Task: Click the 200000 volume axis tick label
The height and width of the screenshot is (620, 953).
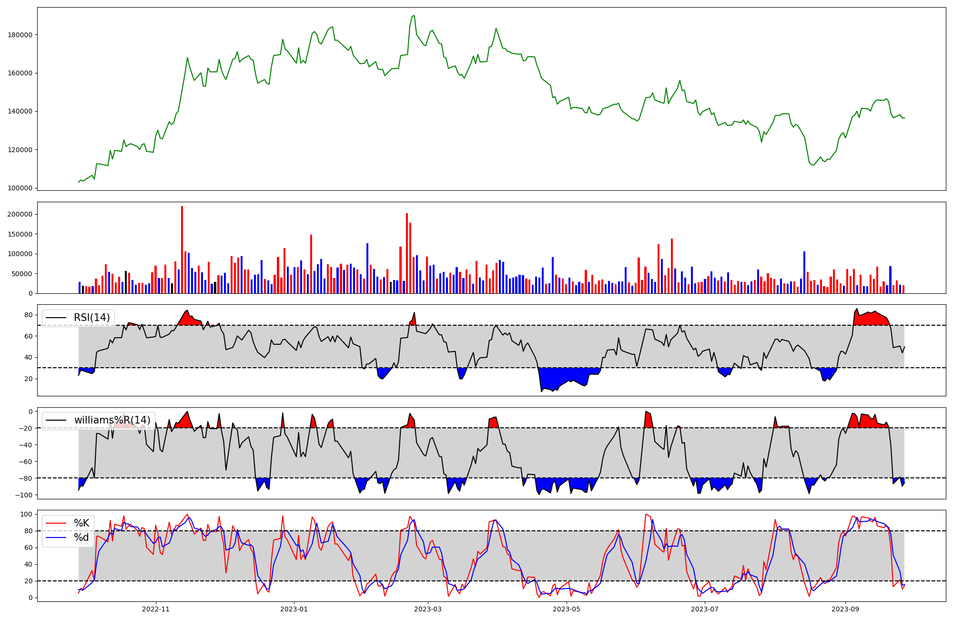Action: (20, 215)
